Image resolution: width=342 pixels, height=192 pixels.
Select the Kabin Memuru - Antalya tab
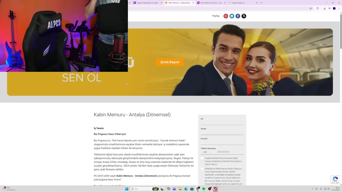179,3
